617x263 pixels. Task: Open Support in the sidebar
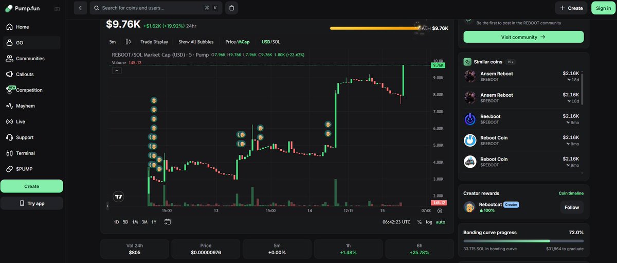point(31,137)
